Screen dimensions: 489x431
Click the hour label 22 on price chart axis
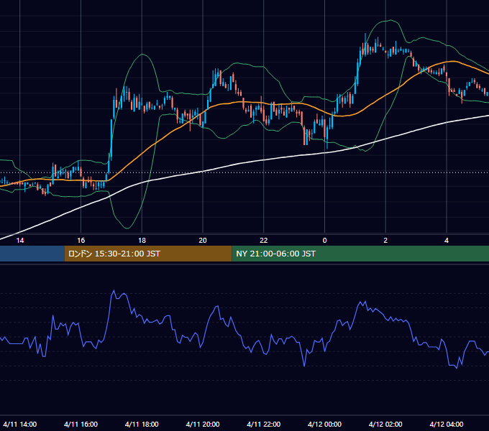[264, 241]
